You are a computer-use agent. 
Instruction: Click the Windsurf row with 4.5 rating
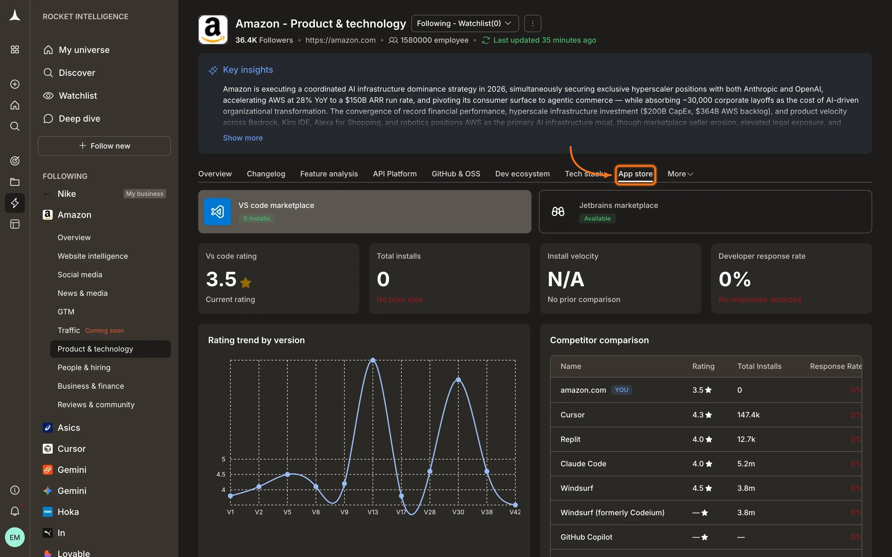(706, 488)
